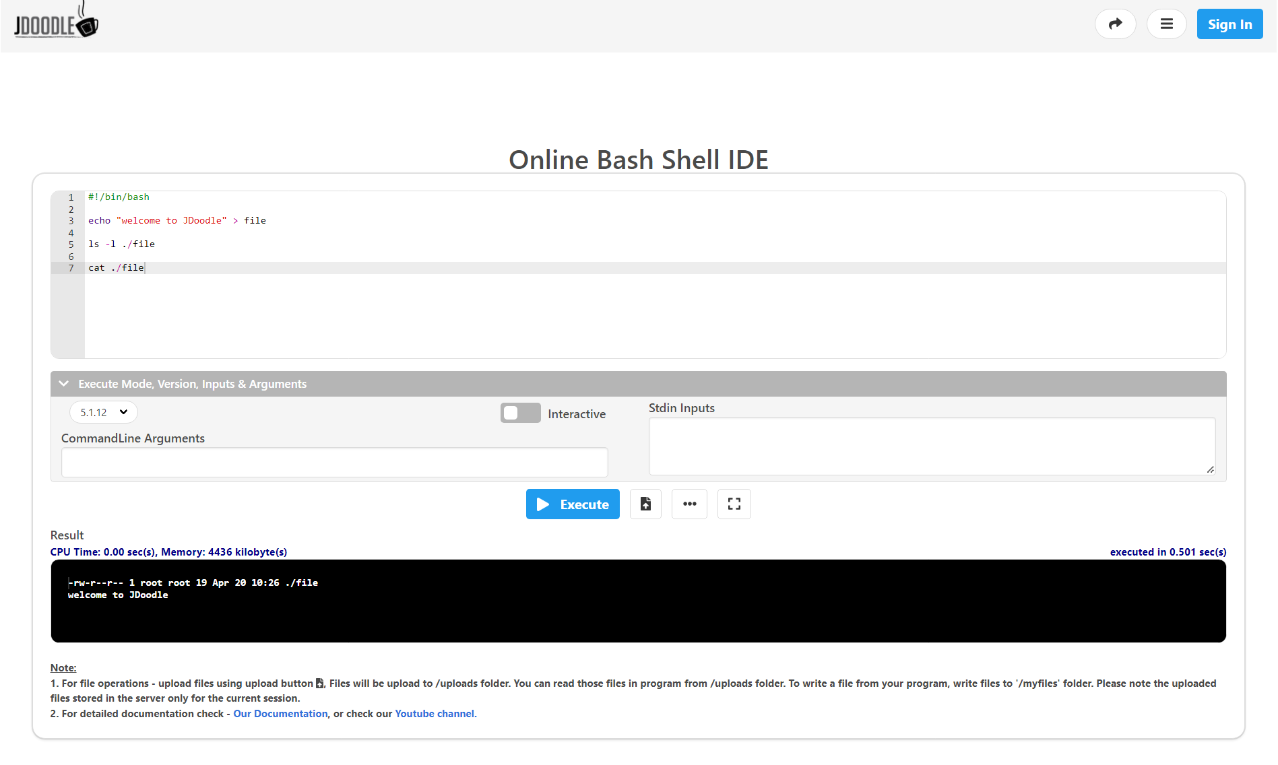Click the inline upload icon in the note
This screenshot has width=1278, height=765.
319,684
